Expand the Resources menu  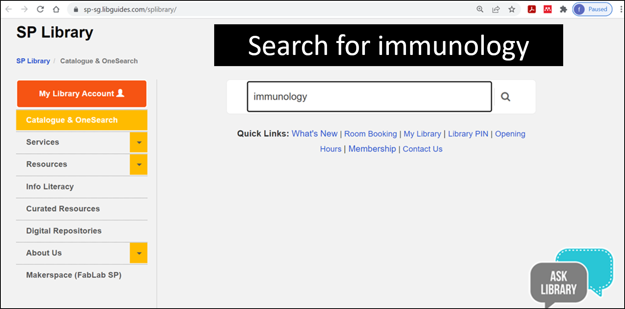139,164
